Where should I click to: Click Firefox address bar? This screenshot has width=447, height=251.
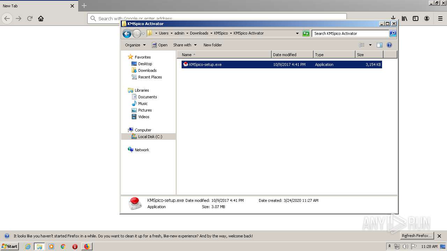pyautogui.click(x=217, y=18)
